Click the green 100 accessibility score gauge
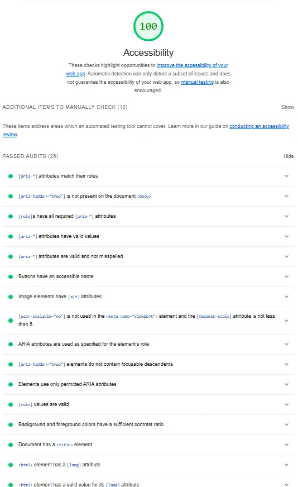The width and height of the screenshot is (298, 487). tap(148, 26)
